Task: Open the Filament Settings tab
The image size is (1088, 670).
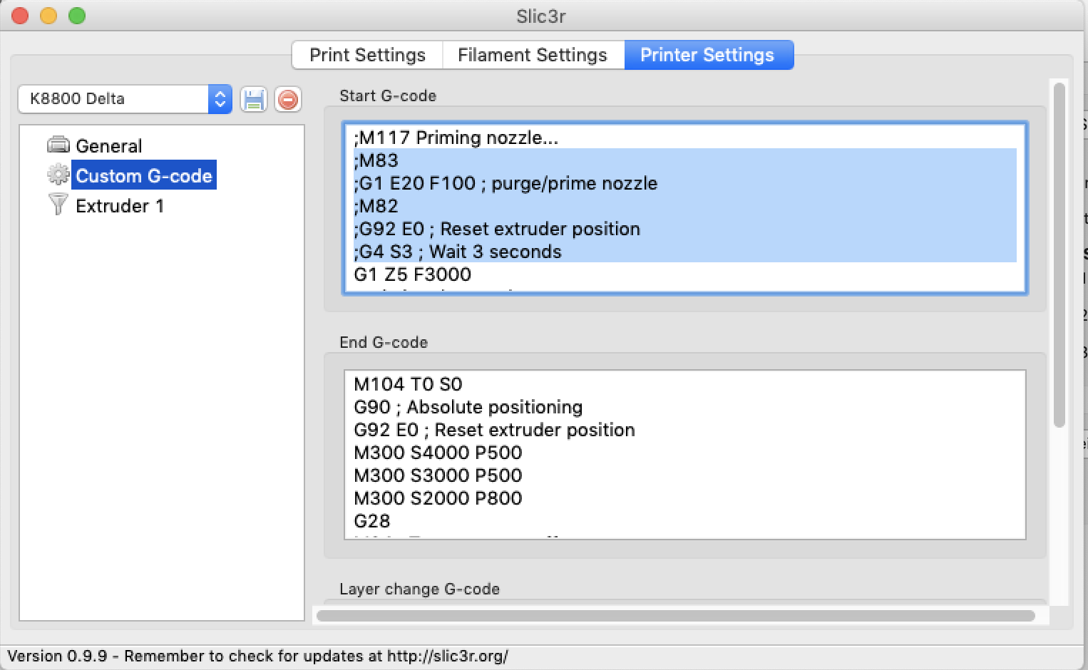Action: 532,55
